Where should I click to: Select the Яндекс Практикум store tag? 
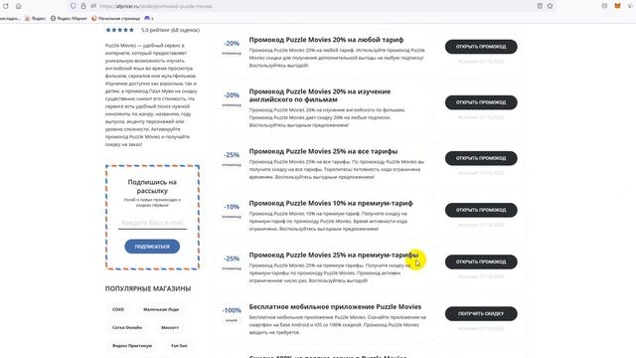[x=132, y=346]
